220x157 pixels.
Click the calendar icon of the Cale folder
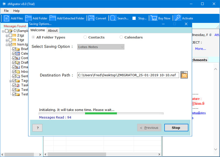[18, 53]
